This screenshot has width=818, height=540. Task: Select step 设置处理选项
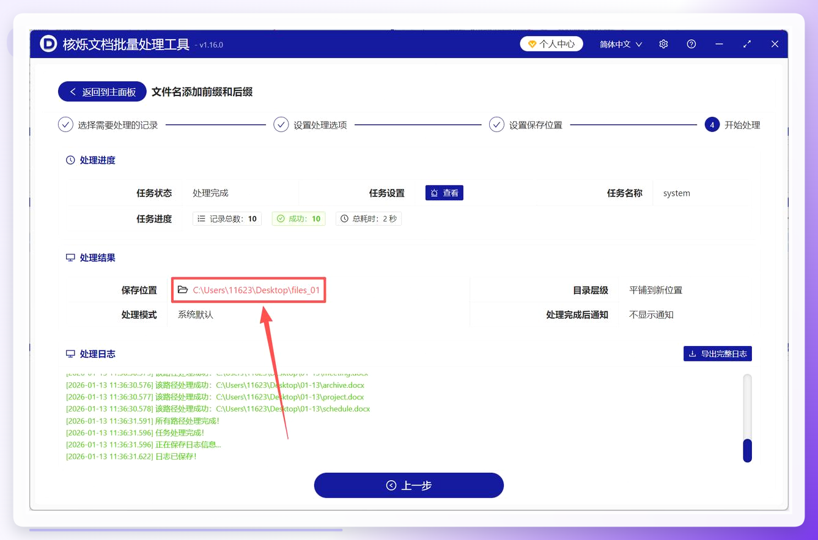pyautogui.click(x=311, y=125)
